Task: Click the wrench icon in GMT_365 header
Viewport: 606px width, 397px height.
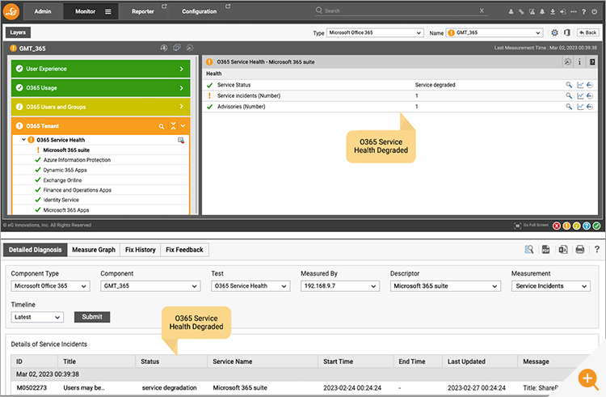Action: point(189,48)
